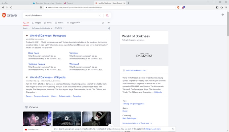Open the Reception section link
The image size is (229, 132).
click(x=77, y=96)
